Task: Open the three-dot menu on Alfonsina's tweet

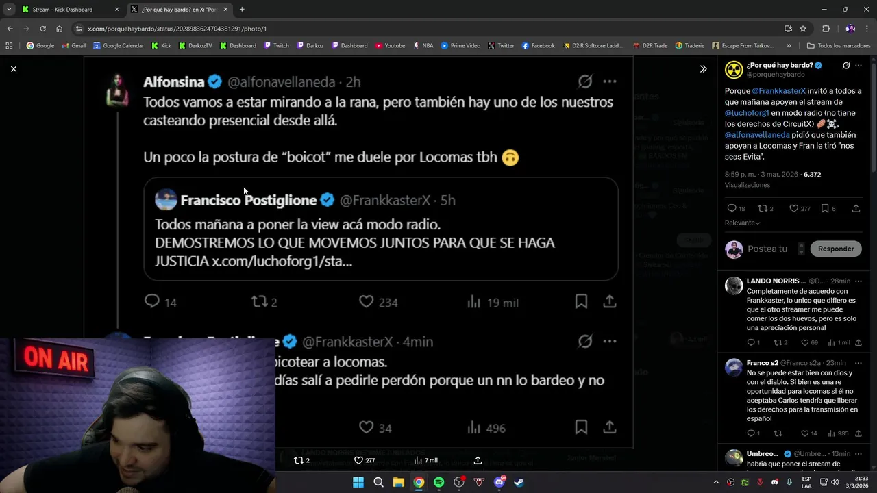Action: [x=610, y=81]
